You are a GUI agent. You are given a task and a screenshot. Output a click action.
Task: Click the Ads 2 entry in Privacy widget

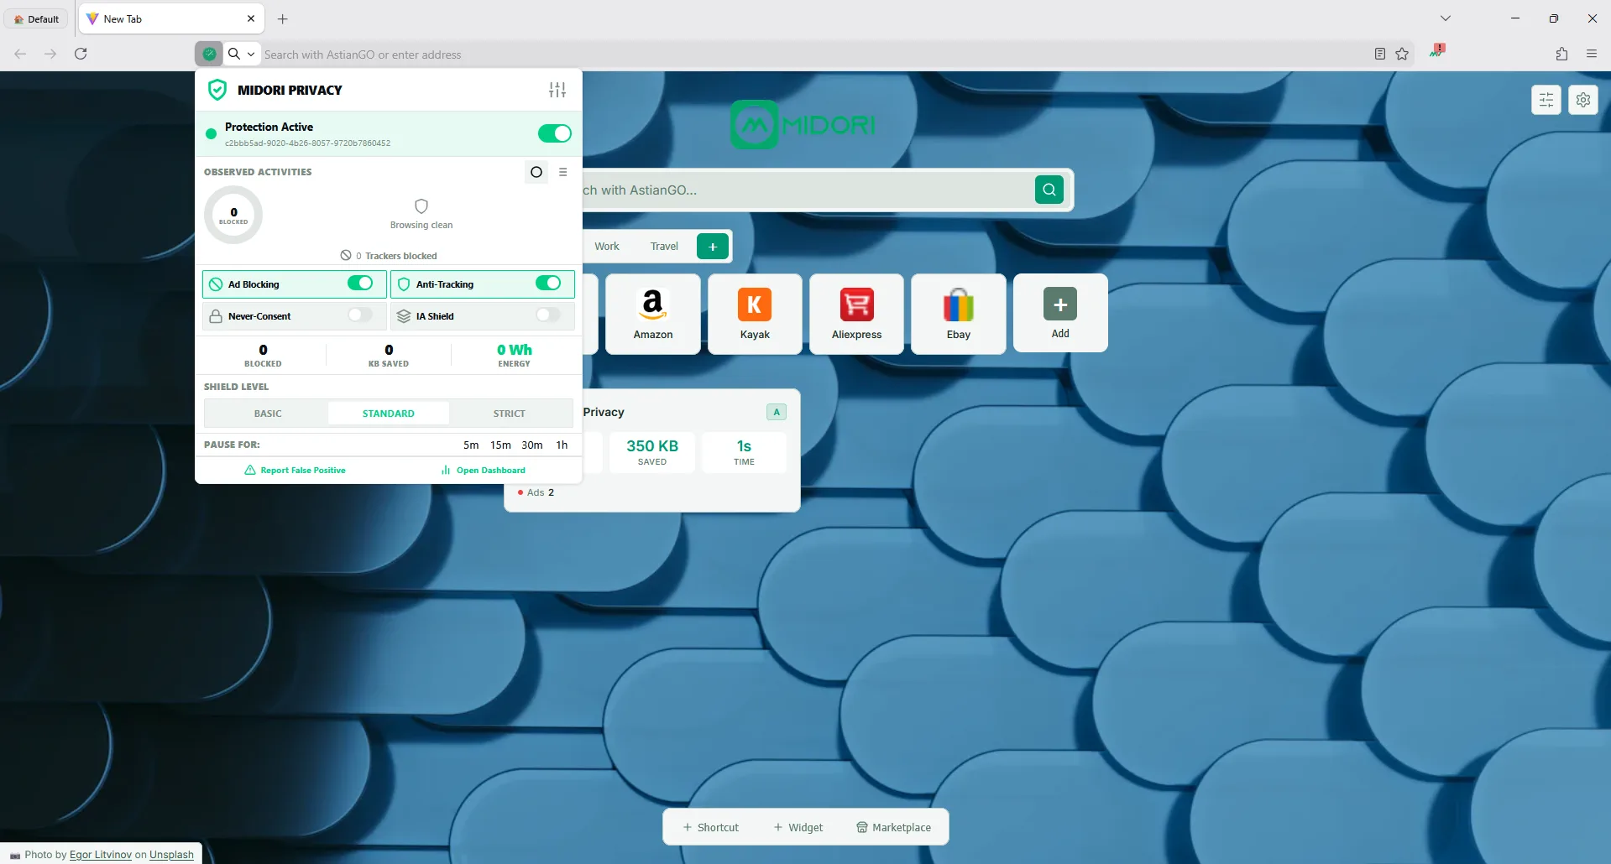(536, 492)
